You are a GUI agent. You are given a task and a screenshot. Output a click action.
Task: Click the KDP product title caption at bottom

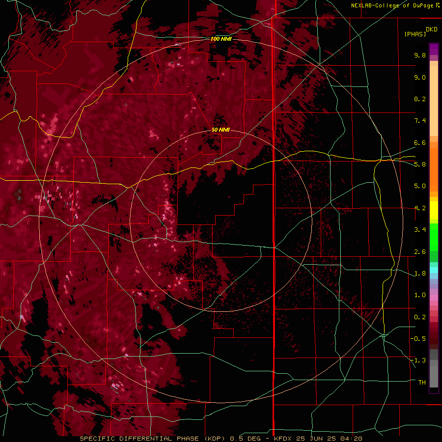point(221,439)
